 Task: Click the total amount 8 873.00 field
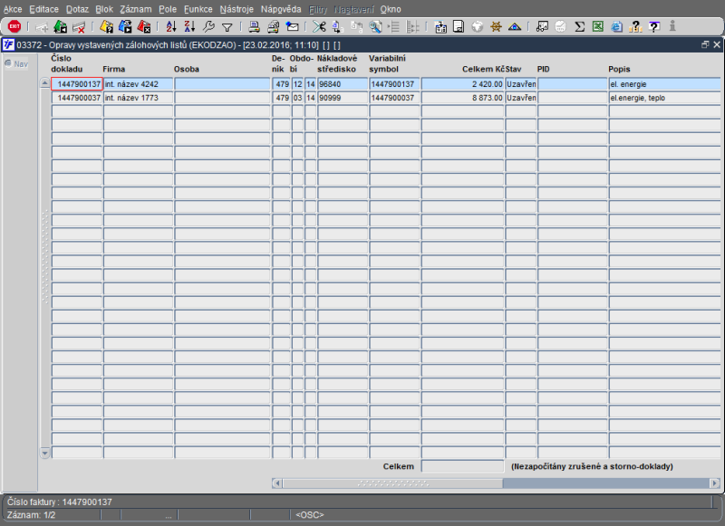(x=462, y=98)
